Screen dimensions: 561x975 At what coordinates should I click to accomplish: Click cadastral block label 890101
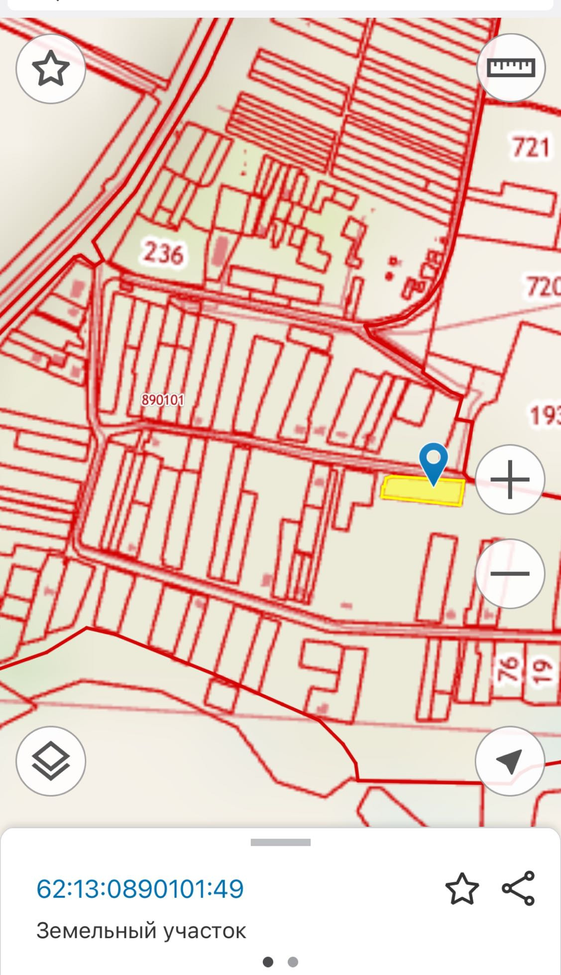point(163,400)
